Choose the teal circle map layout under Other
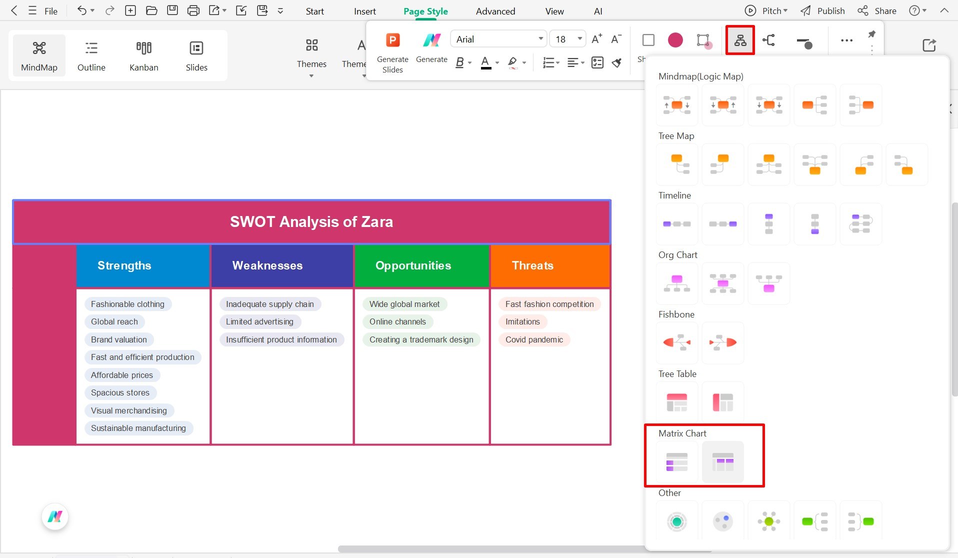958x558 pixels. pyautogui.click(x=677, y=521)
